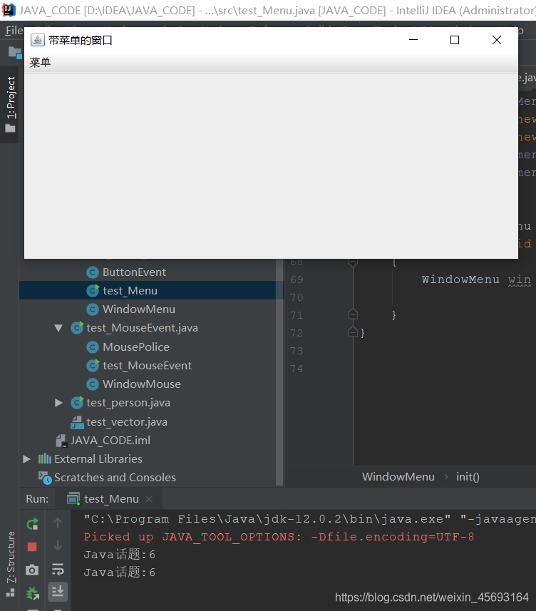This screenshot has height=611, width=536.
Task: Open the File menu in IntelliJ
Action: 14,31
